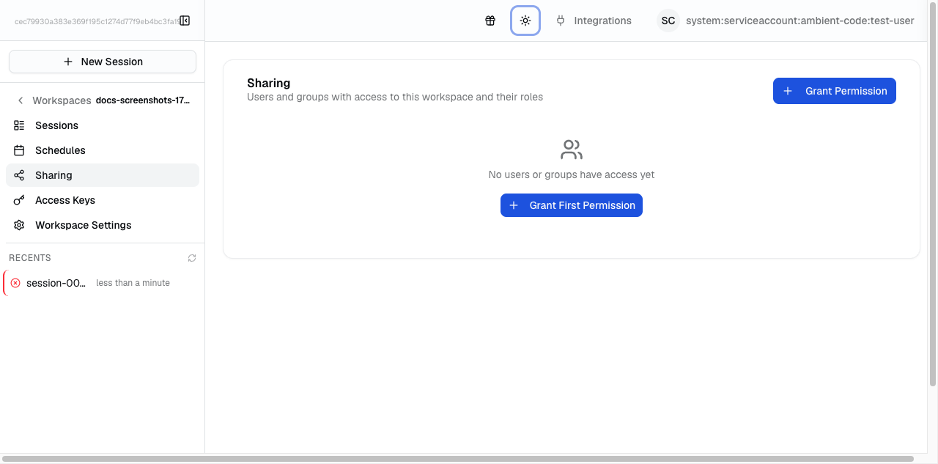The height and width of the screenshot is (464, 938).
Task: Click the red error icon on session
Action: 15,283
